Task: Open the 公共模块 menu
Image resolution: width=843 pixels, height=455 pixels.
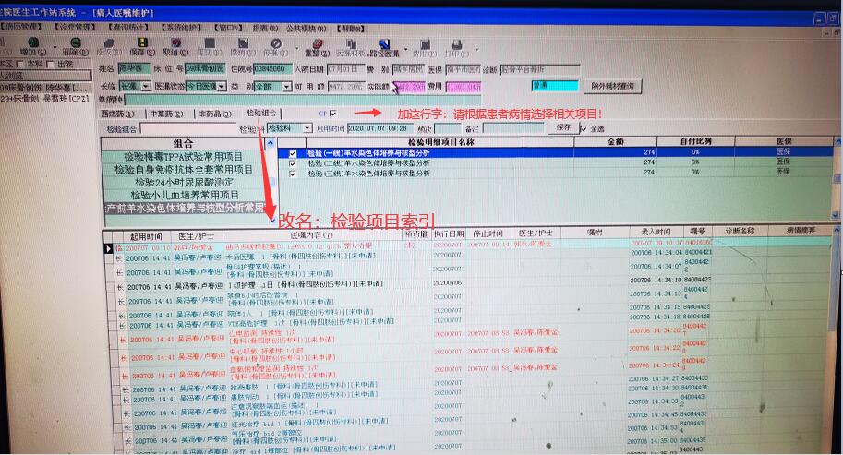Action: click(306, 28)
